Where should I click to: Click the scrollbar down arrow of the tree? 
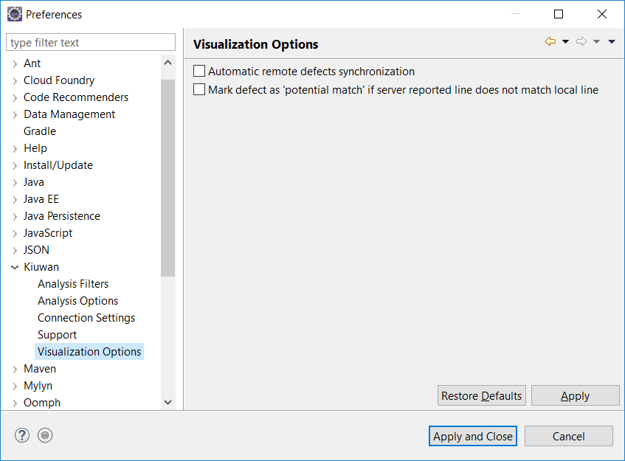click(168, 402)
